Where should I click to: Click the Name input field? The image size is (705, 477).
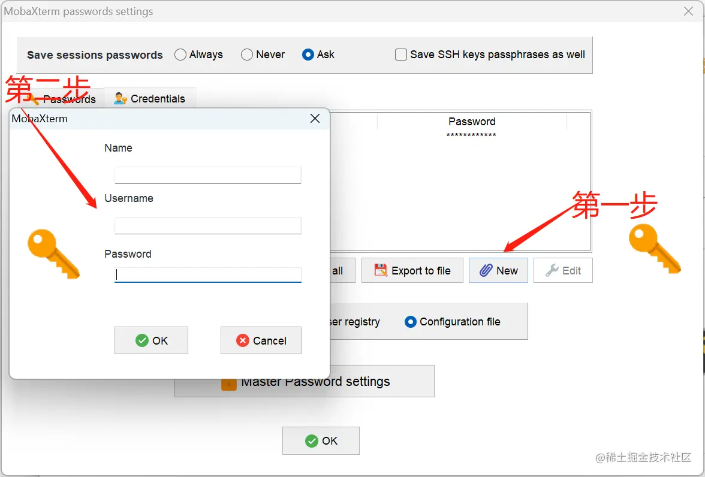tap(207, 176)
